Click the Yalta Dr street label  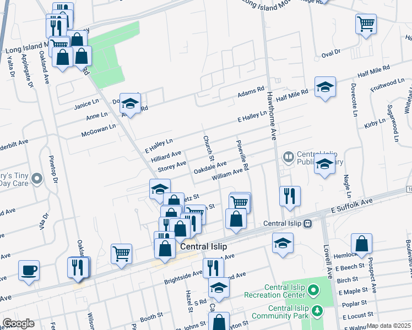pyautogui.click(x=10, y=67)
